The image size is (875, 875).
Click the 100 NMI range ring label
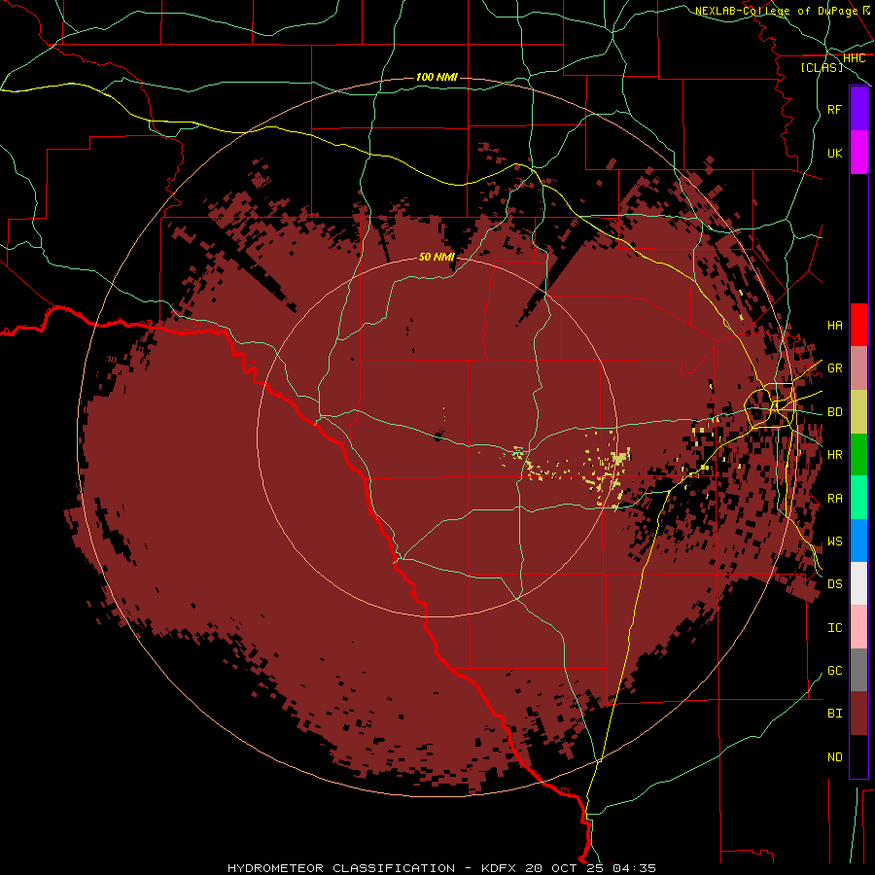coord(437,77)
